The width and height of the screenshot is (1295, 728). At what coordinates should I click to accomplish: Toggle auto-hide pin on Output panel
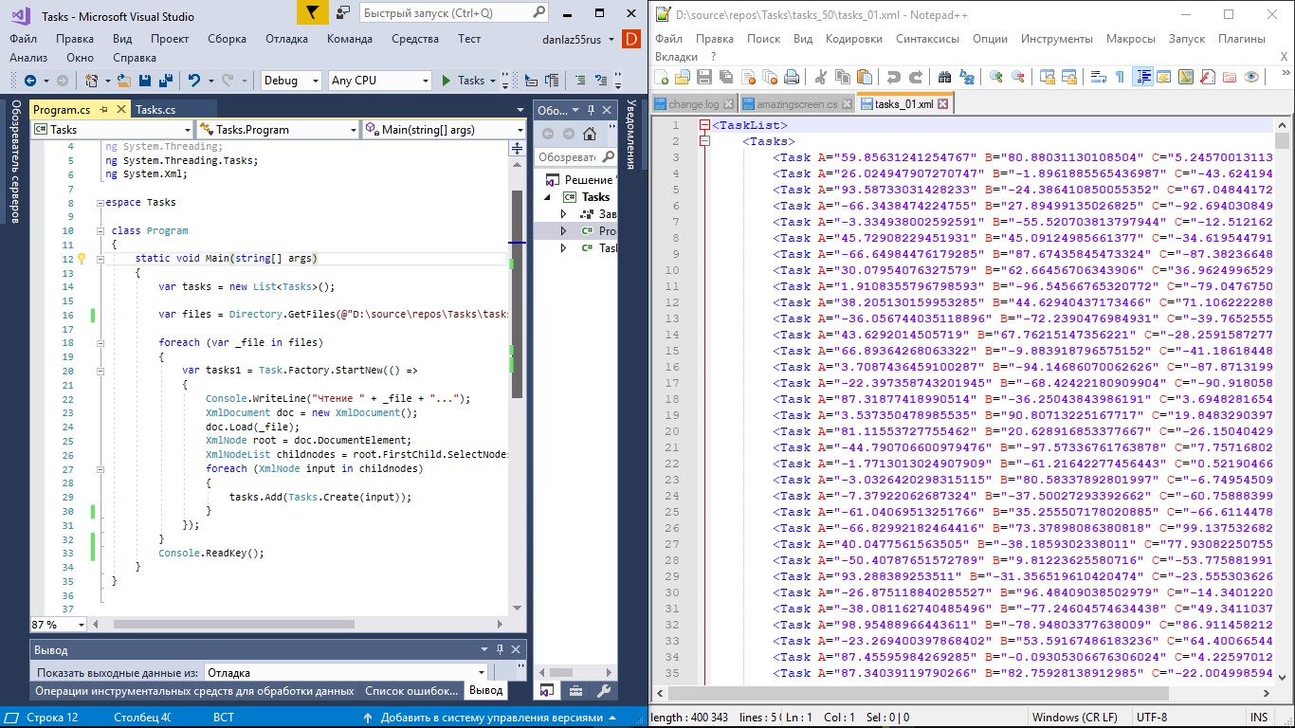(499, 650)
